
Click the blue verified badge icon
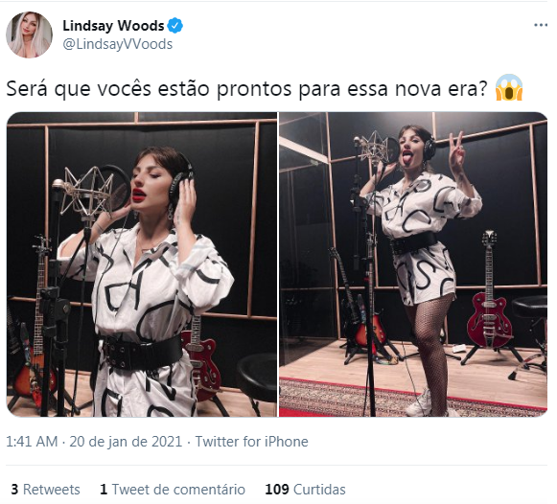(x=174, y=26)
